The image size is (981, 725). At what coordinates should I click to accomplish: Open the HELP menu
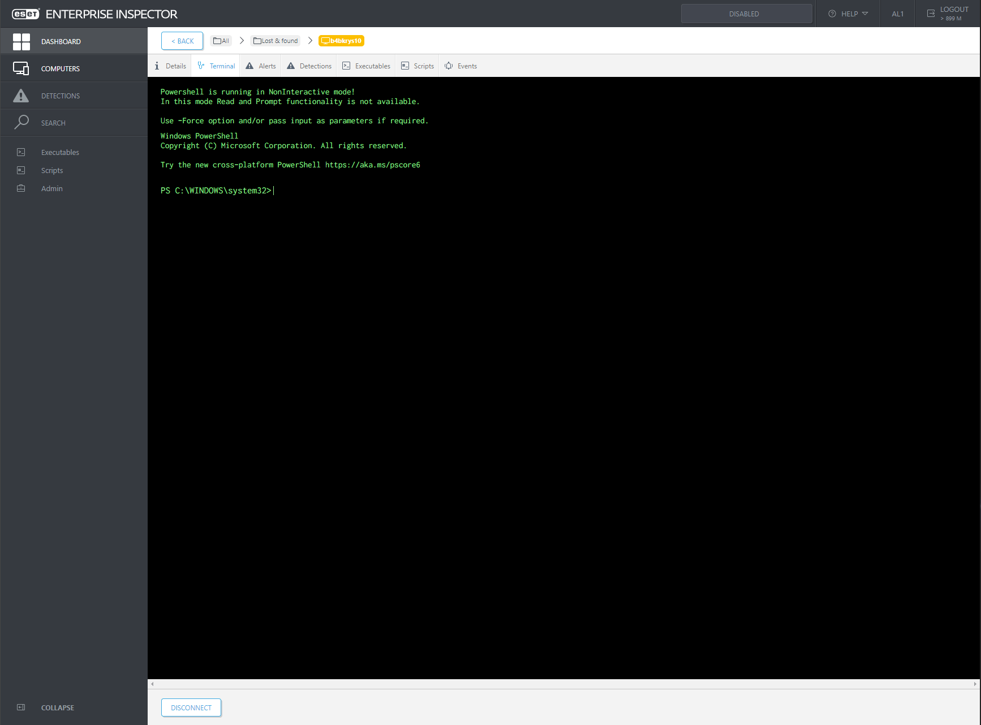[848, 14]
